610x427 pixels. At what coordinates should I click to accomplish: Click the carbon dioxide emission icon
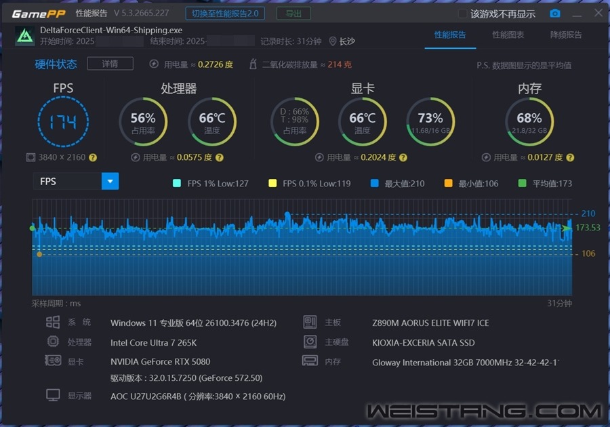click(253, 64)
